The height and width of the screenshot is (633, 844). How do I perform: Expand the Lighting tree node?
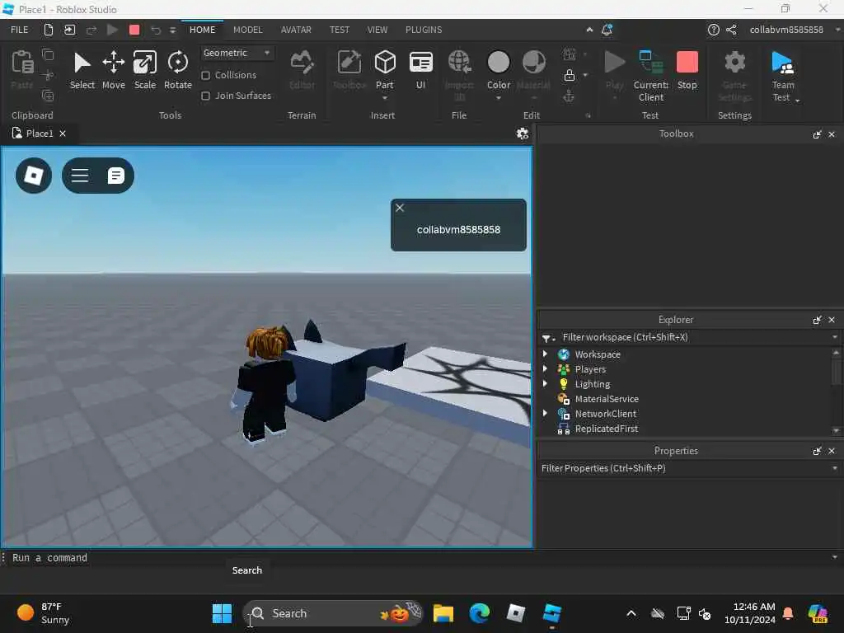(545, 383)
